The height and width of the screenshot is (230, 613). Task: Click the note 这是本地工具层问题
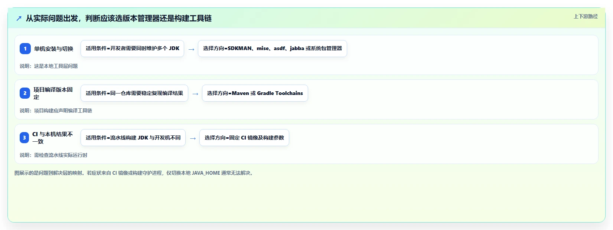49,66
